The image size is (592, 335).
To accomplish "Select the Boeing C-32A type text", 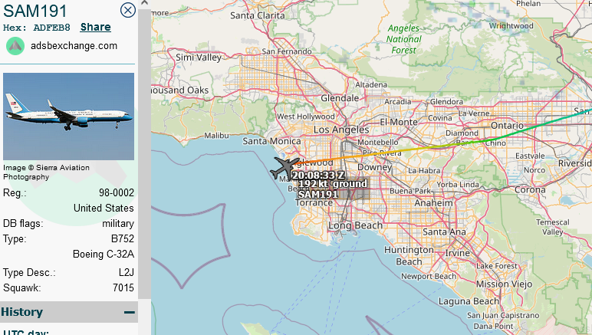I will 103,255.
